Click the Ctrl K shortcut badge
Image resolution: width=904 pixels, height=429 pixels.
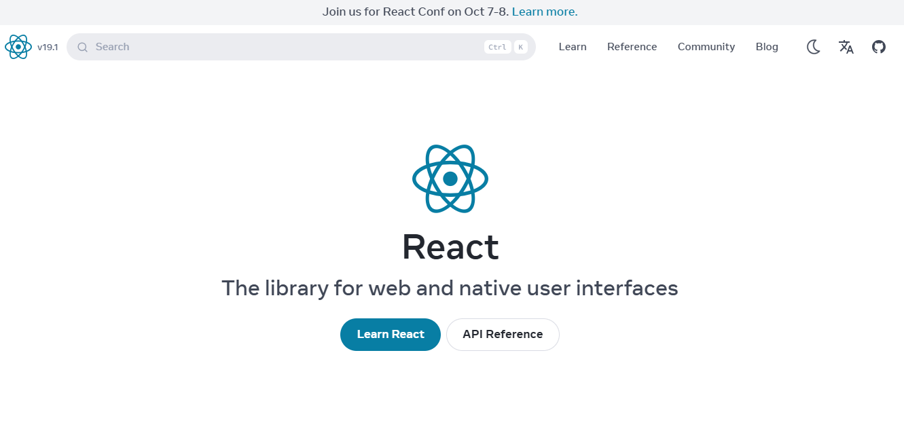(506, 47)
